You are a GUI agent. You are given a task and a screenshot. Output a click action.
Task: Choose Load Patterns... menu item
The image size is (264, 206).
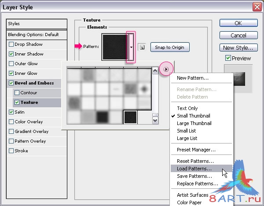coord(202,169)
